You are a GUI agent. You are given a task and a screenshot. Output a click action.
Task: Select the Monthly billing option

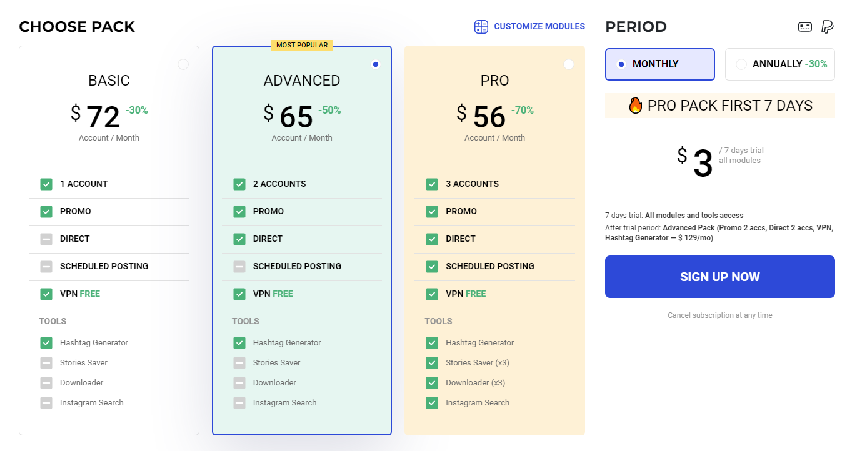click(659, 64)
